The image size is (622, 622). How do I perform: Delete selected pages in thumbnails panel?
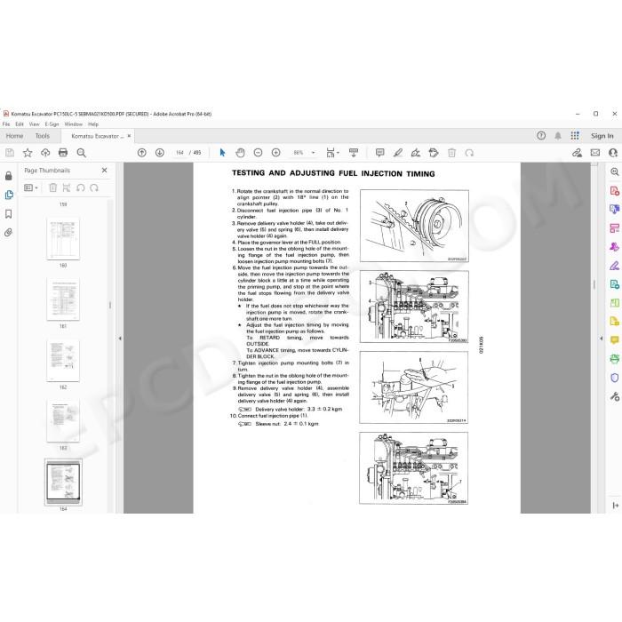click(52, 187)
